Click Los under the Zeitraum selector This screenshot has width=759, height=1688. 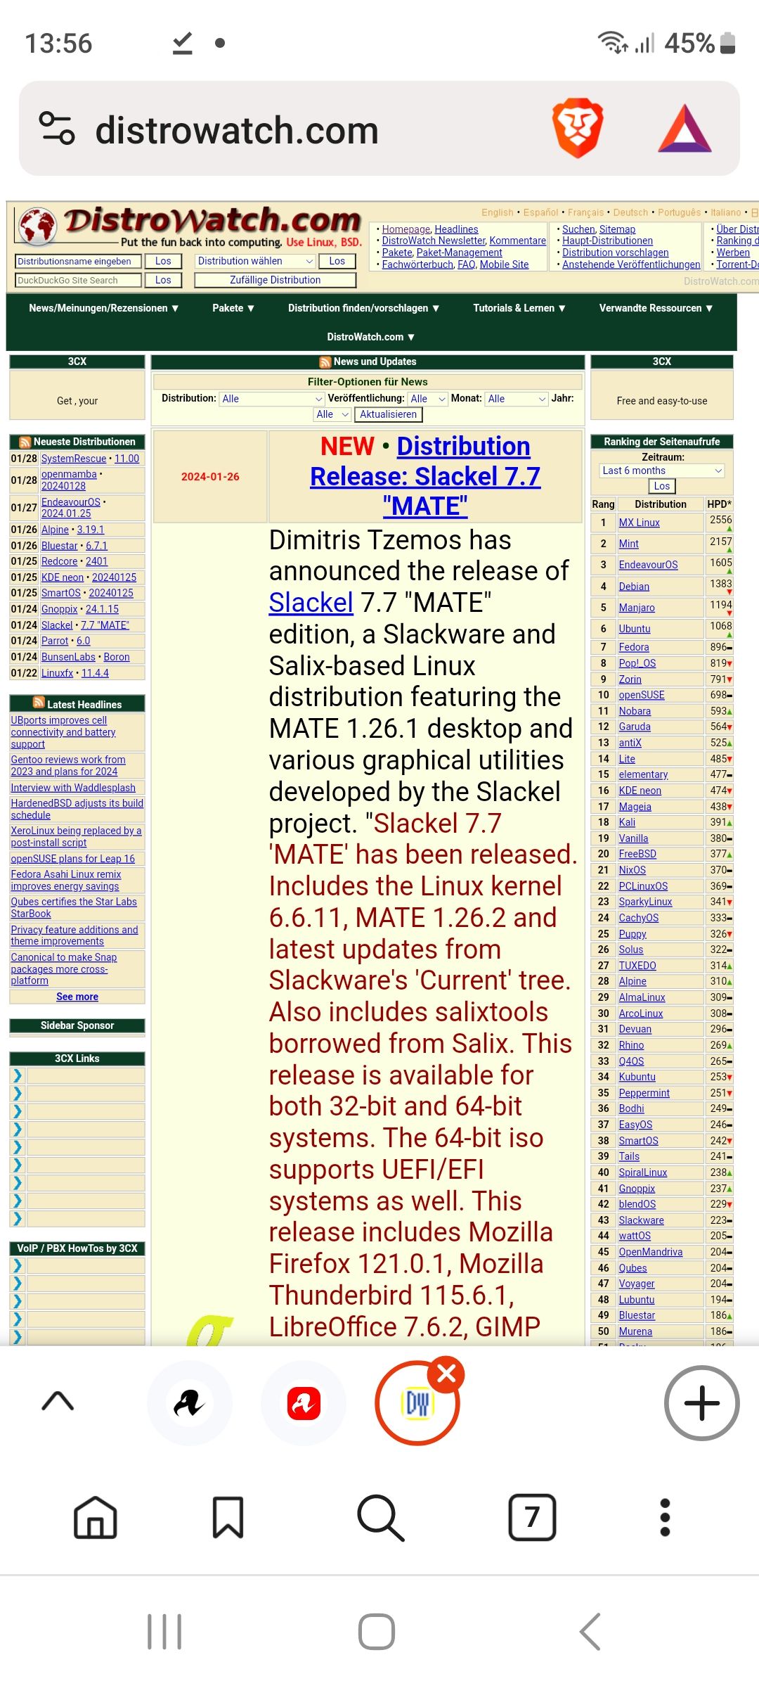click(662, 486)
